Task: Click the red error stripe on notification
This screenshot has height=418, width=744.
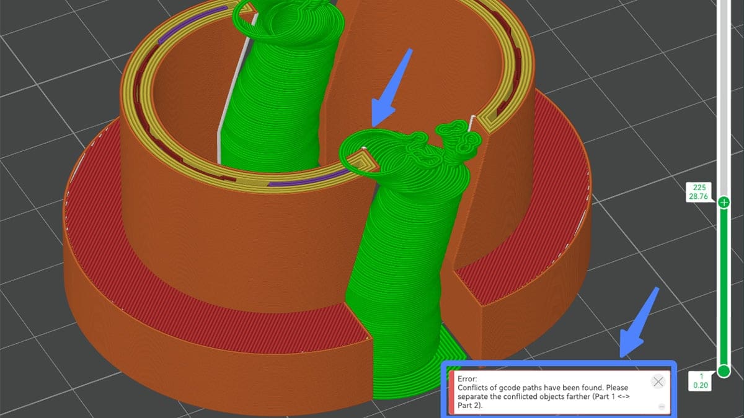Action: tap(453, 392)
